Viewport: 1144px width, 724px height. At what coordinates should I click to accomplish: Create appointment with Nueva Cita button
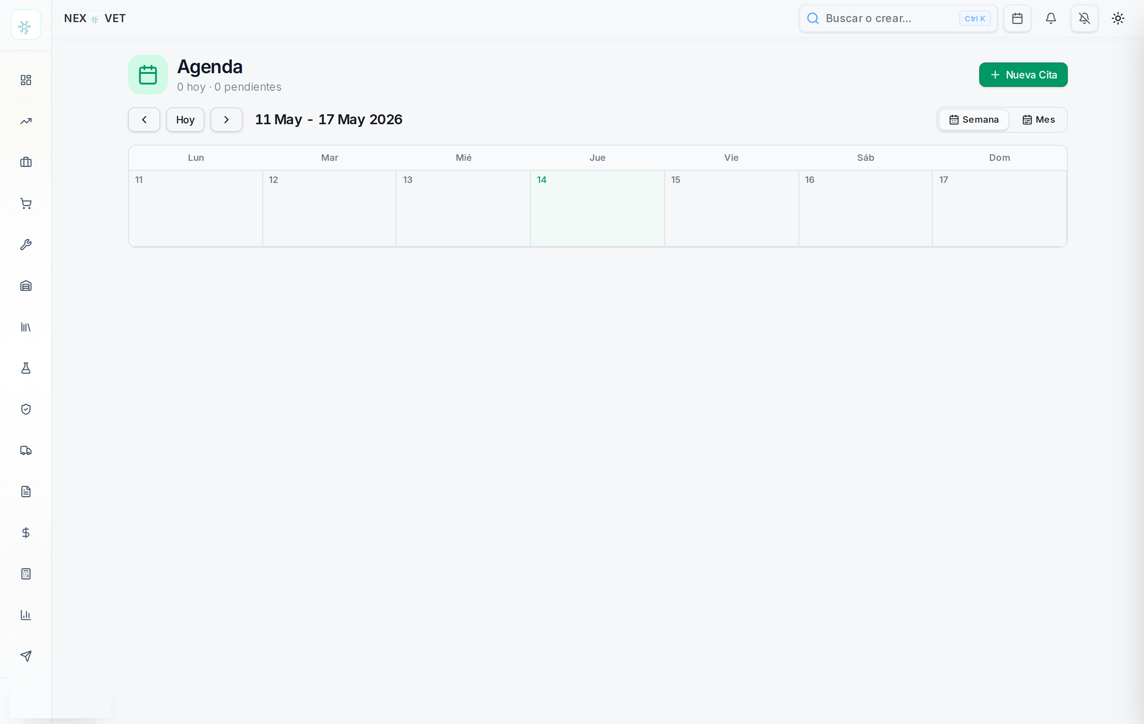point(1023,75)
